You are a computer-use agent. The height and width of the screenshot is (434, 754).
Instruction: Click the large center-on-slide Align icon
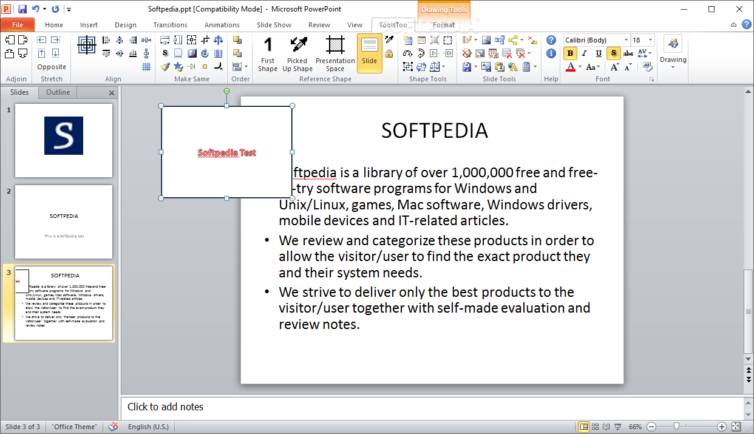87,45
